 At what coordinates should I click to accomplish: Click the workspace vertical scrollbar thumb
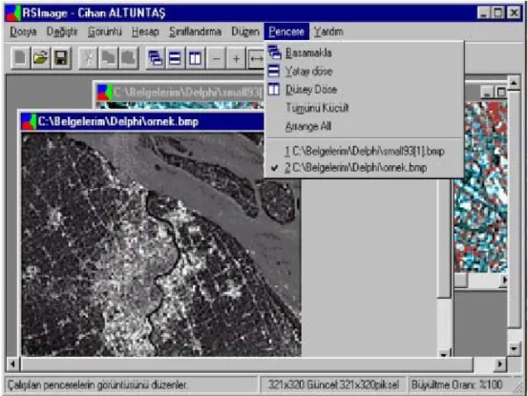(x=514, y=209)
